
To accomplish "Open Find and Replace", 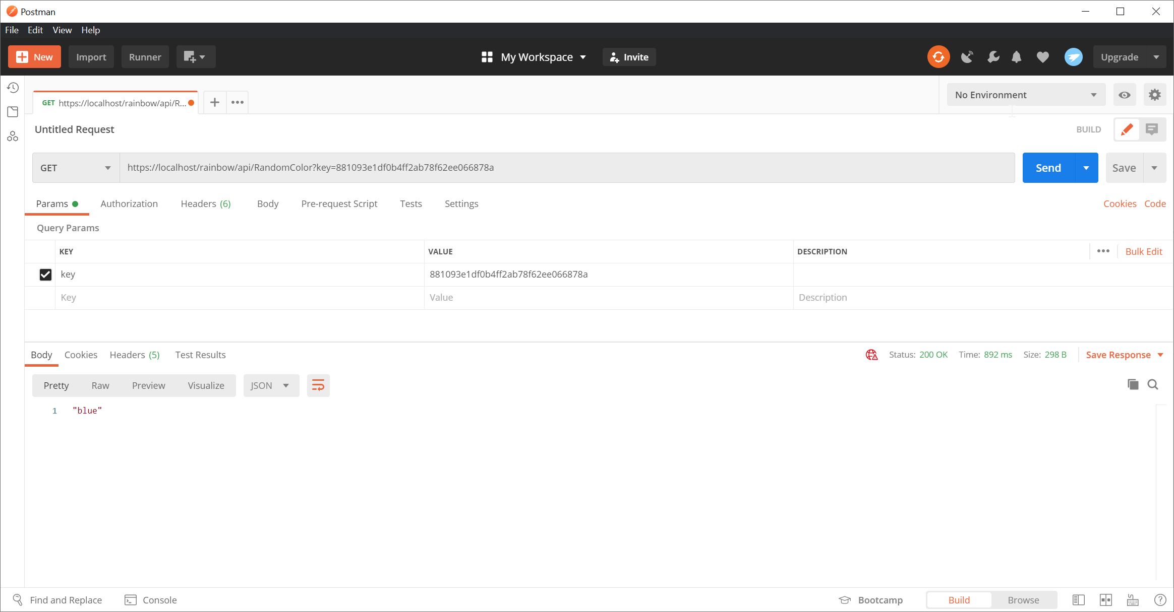I will (x=57, y=600).
